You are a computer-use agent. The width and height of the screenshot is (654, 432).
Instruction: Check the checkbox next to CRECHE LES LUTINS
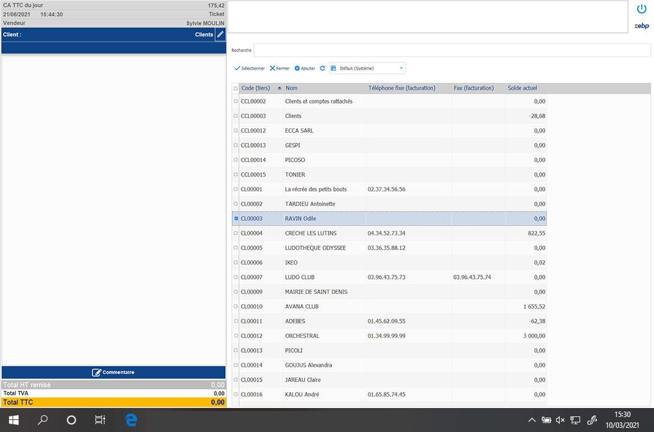(x=235, y=233)
